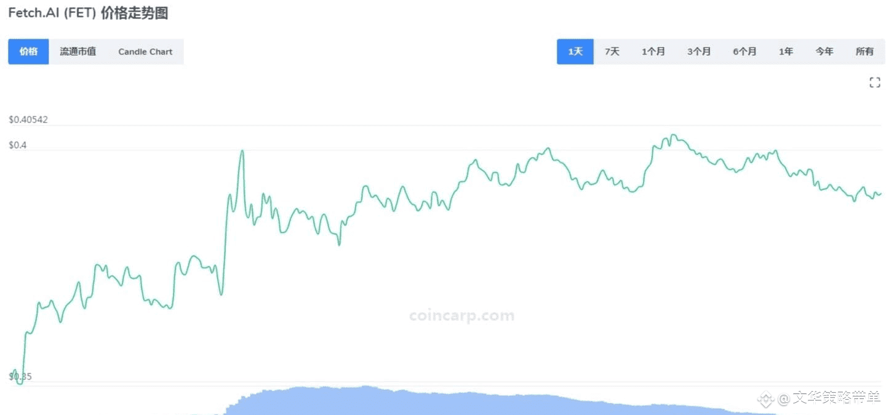
Task: Open the fullscreen chart icon
Action: click(874, 82)
